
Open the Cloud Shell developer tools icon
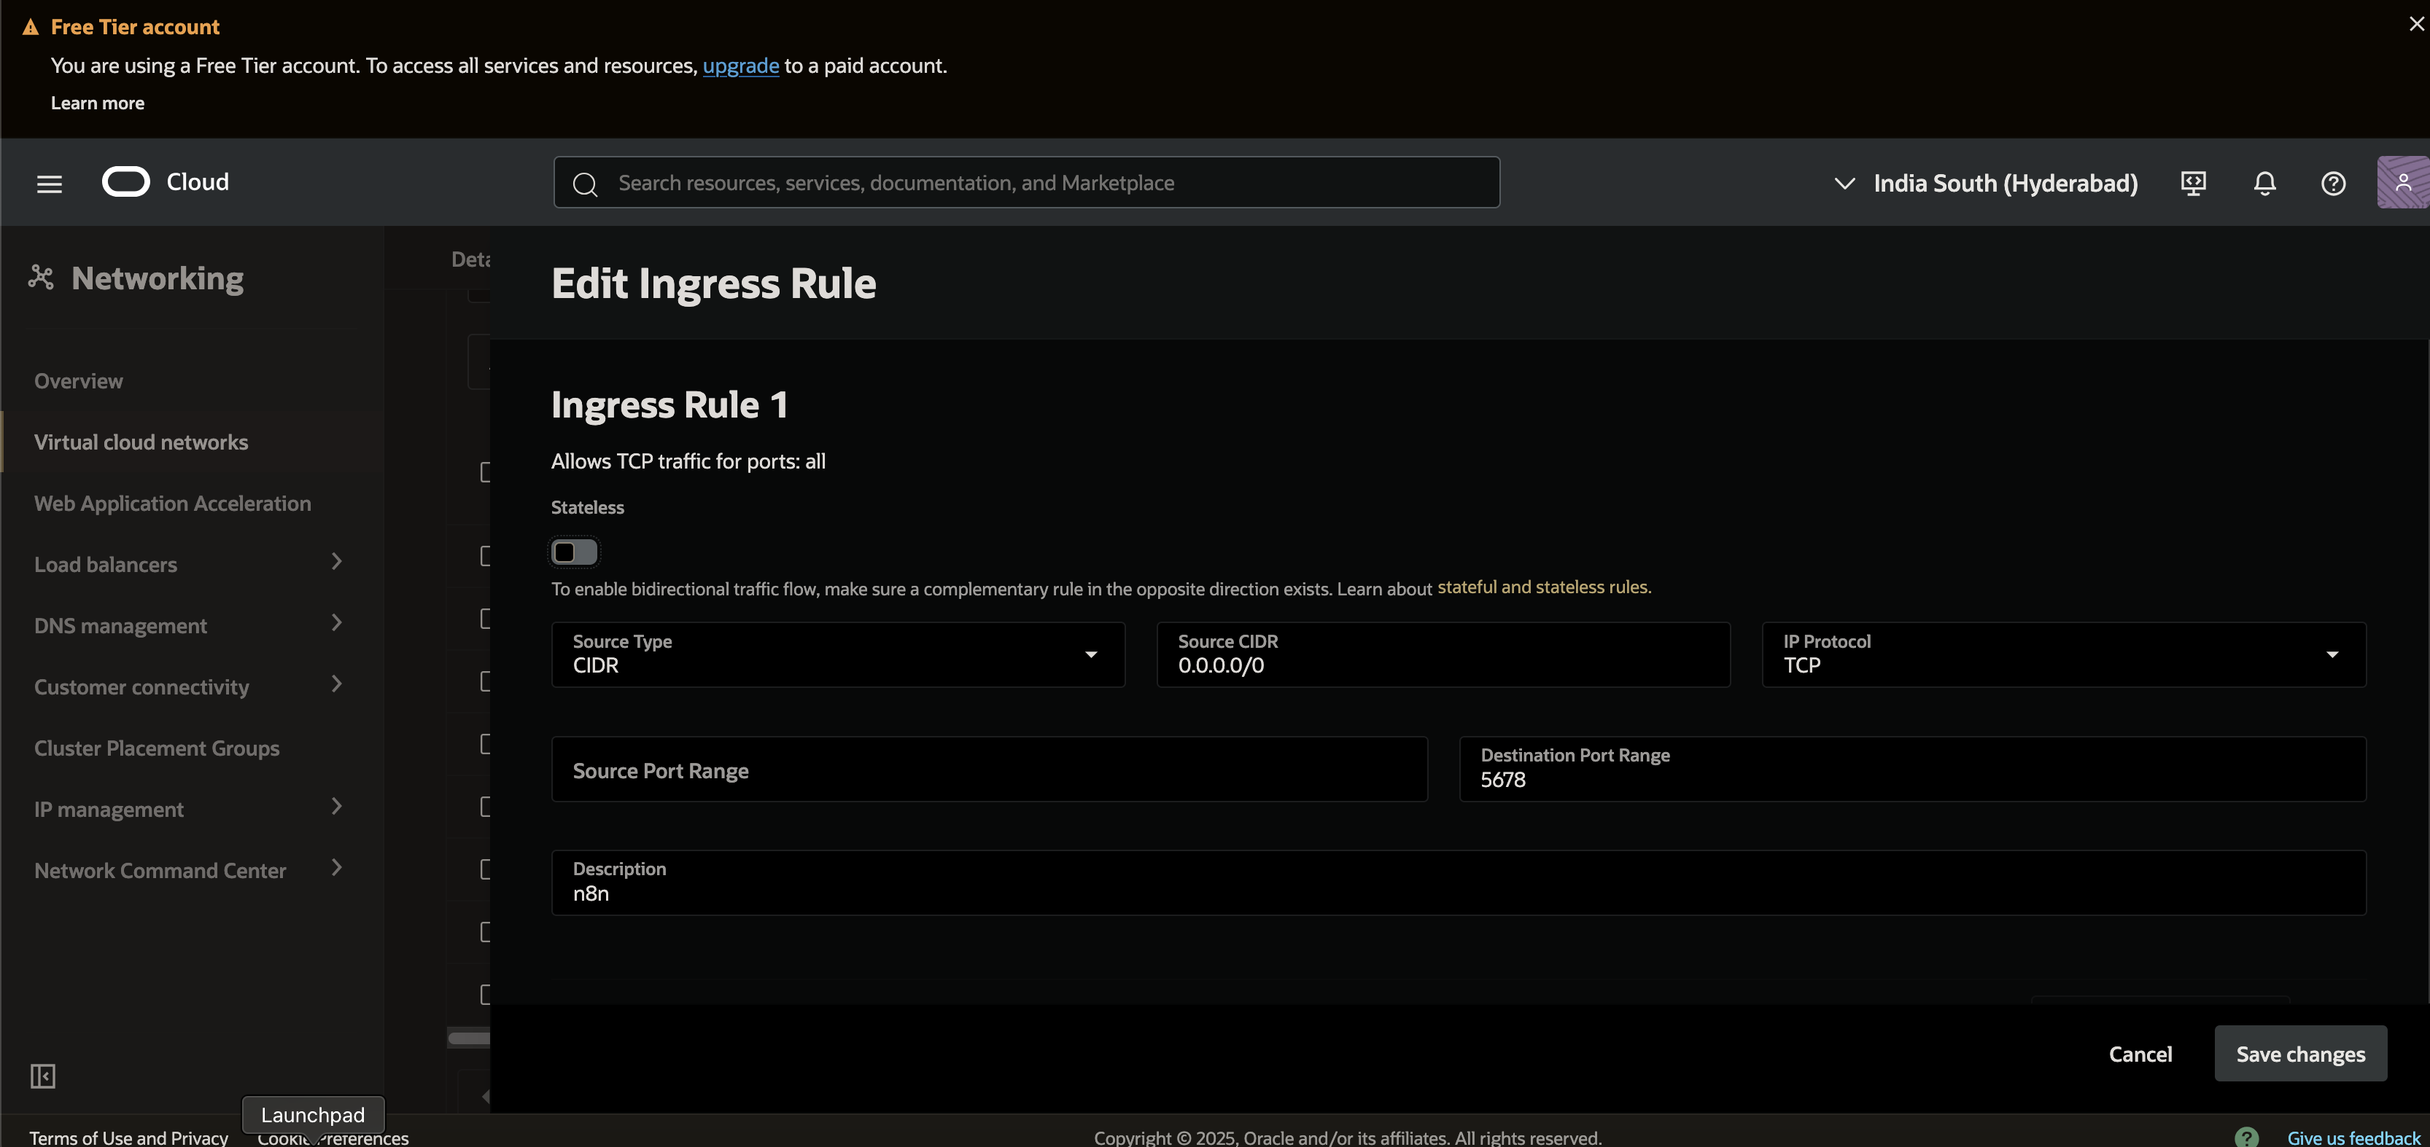click(2193, 183)
